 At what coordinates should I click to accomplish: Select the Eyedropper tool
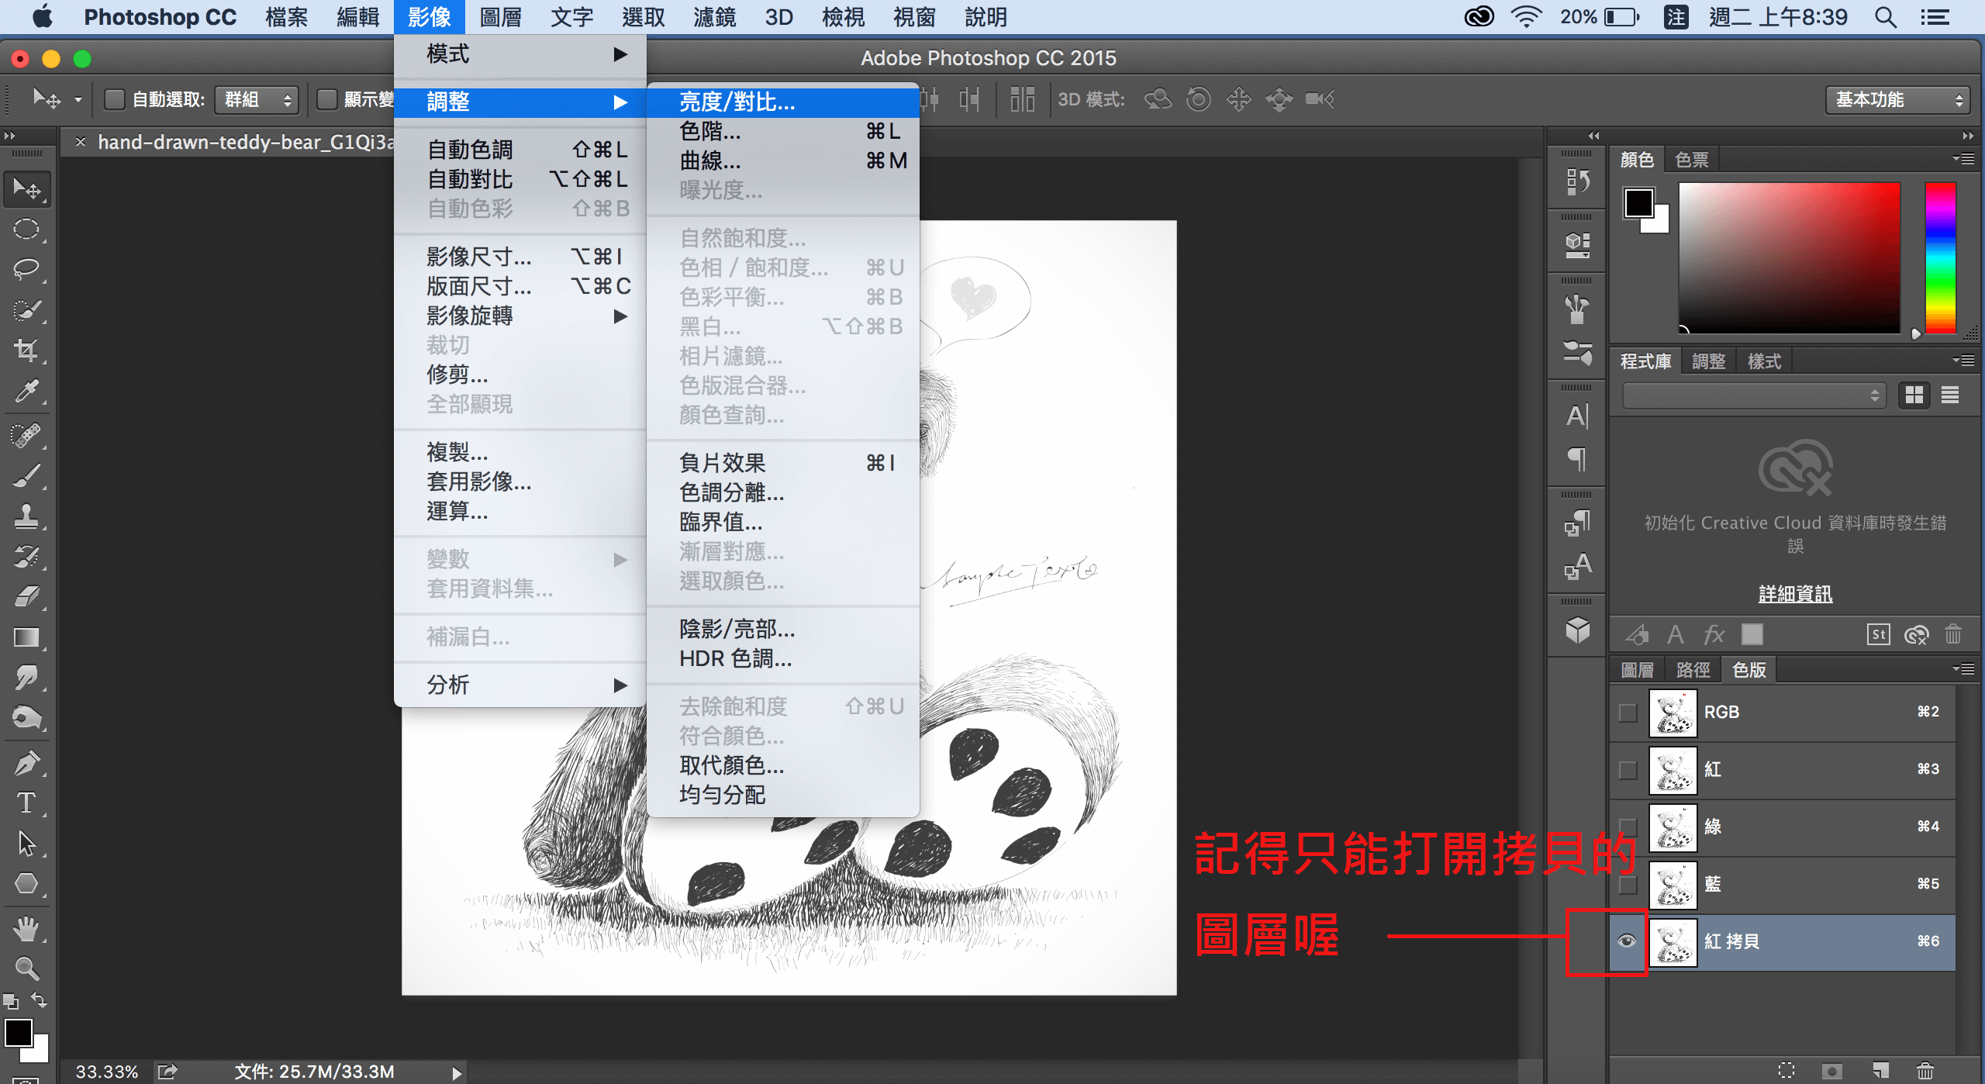[26, 392]
